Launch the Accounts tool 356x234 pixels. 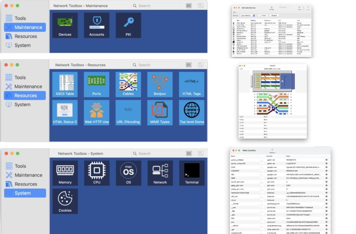click(96, 25)
